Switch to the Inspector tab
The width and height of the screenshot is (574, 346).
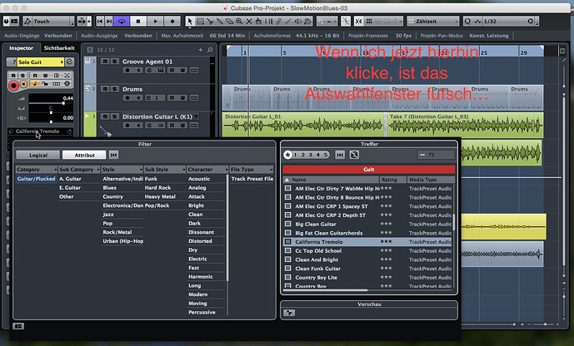[21, 48]
